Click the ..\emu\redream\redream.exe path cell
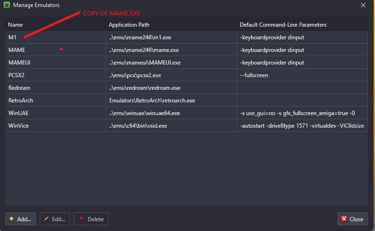 tap(171, 88)
